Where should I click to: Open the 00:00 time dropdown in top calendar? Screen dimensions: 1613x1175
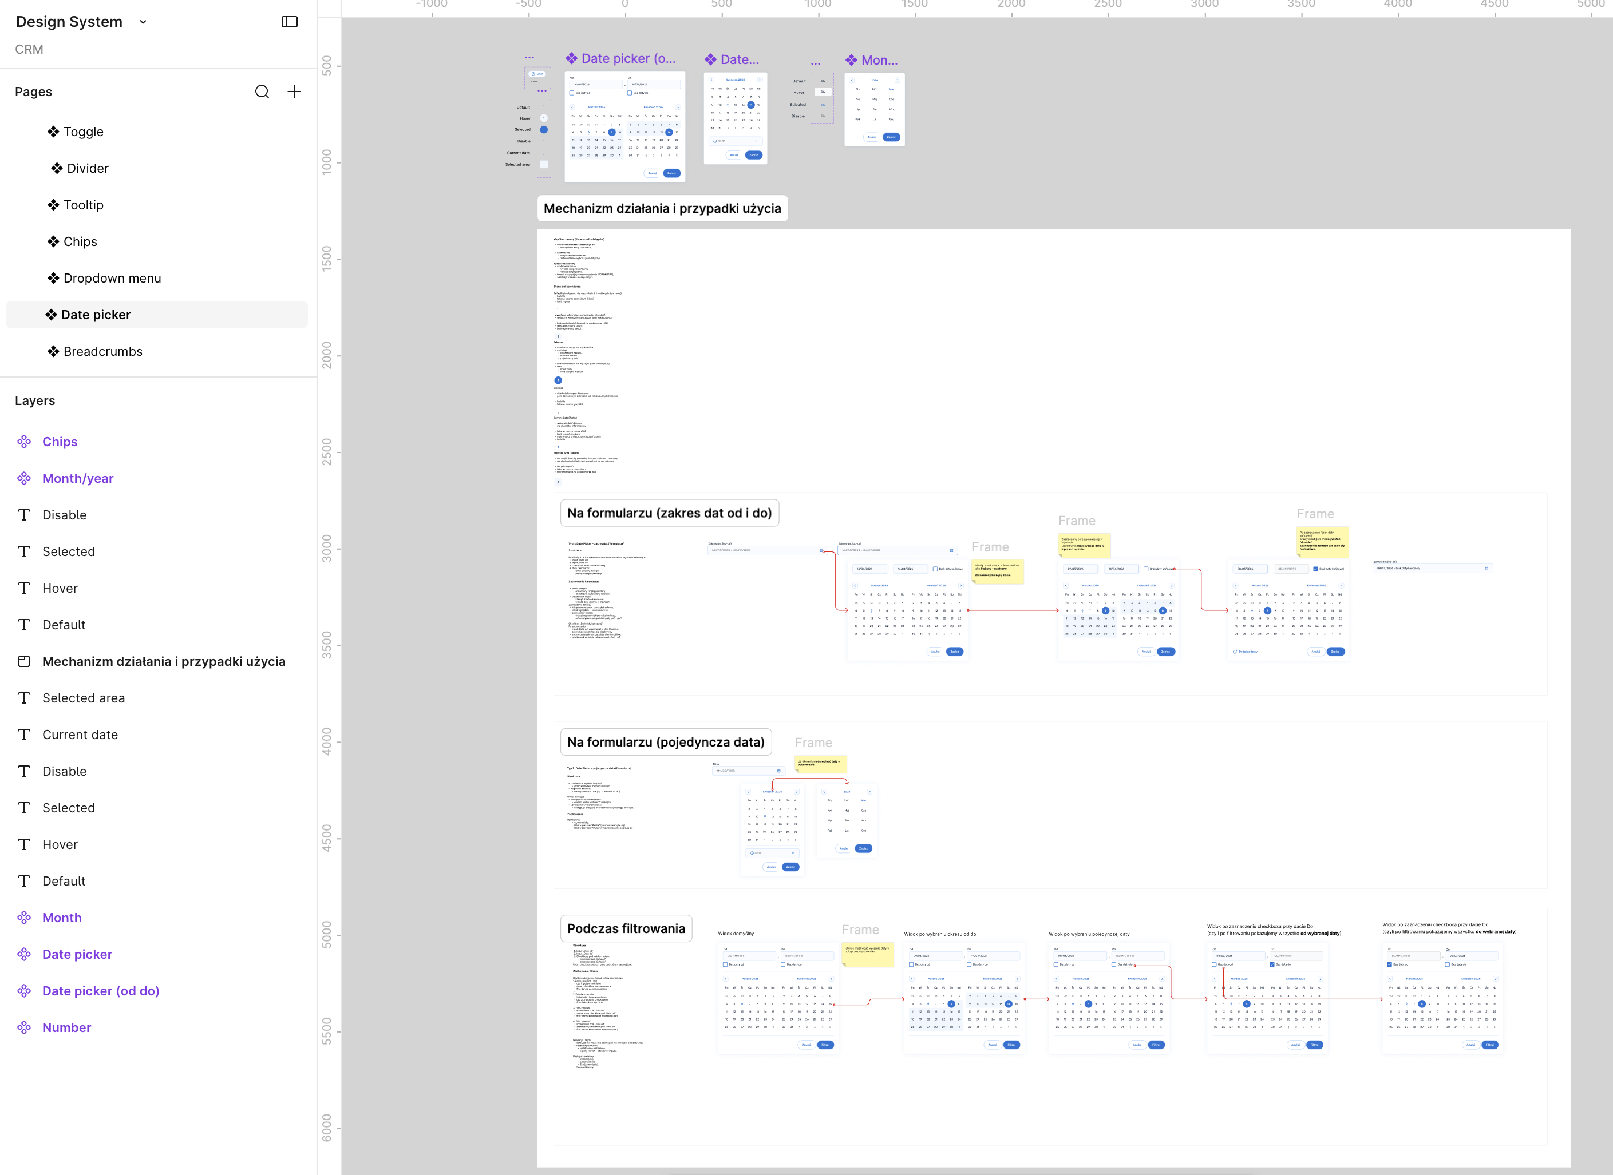pyautogui.click(x=736, y=141)
